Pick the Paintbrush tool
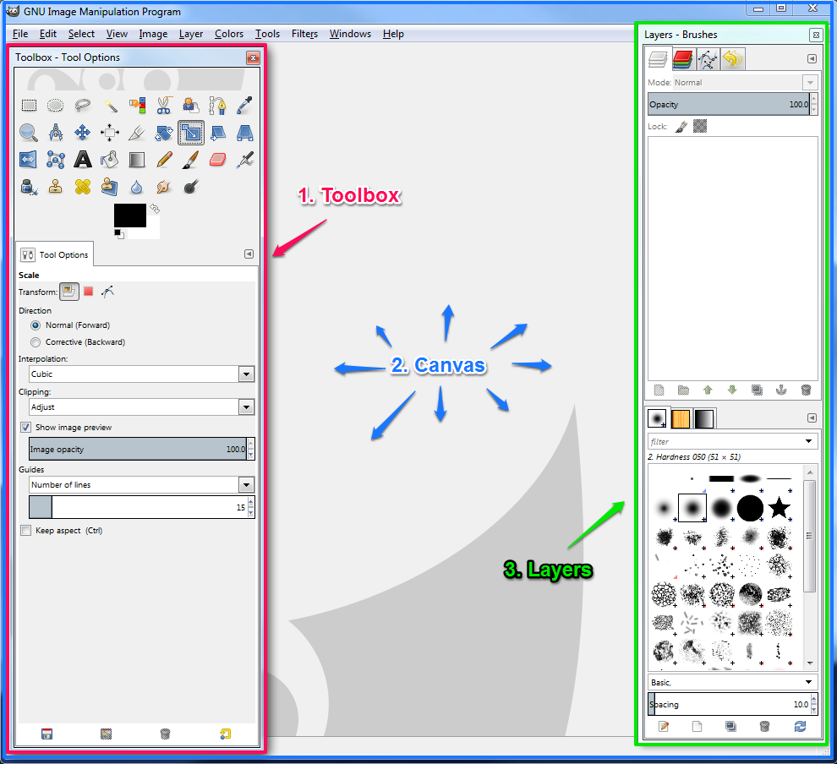 click(x=190, y=159)
